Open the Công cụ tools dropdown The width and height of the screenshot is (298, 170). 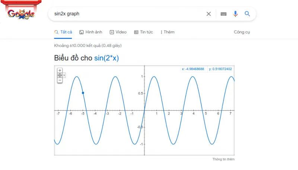[242, 32]
